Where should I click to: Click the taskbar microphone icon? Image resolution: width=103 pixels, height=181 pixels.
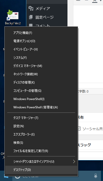point(96,176)
